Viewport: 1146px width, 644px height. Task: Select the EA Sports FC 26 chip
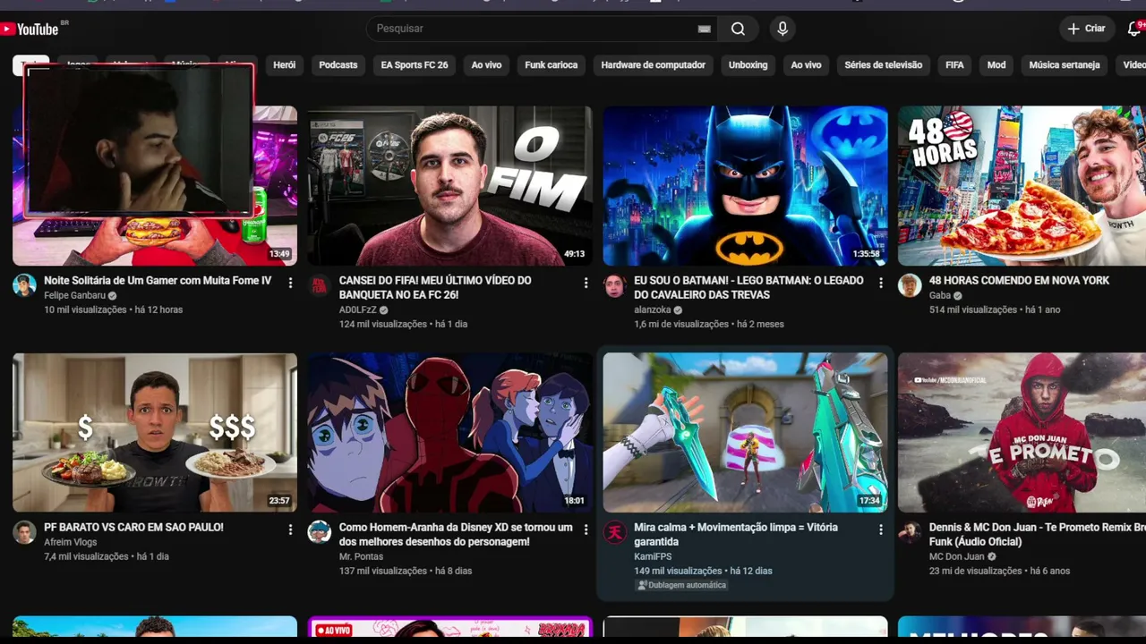(415, 65)
